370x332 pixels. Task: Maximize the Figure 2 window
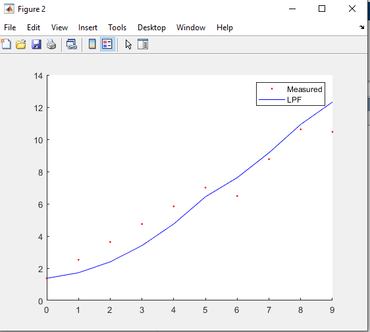pos(322,9)
